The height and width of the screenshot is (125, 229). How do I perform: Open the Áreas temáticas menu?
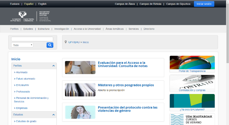click(114, 29)
